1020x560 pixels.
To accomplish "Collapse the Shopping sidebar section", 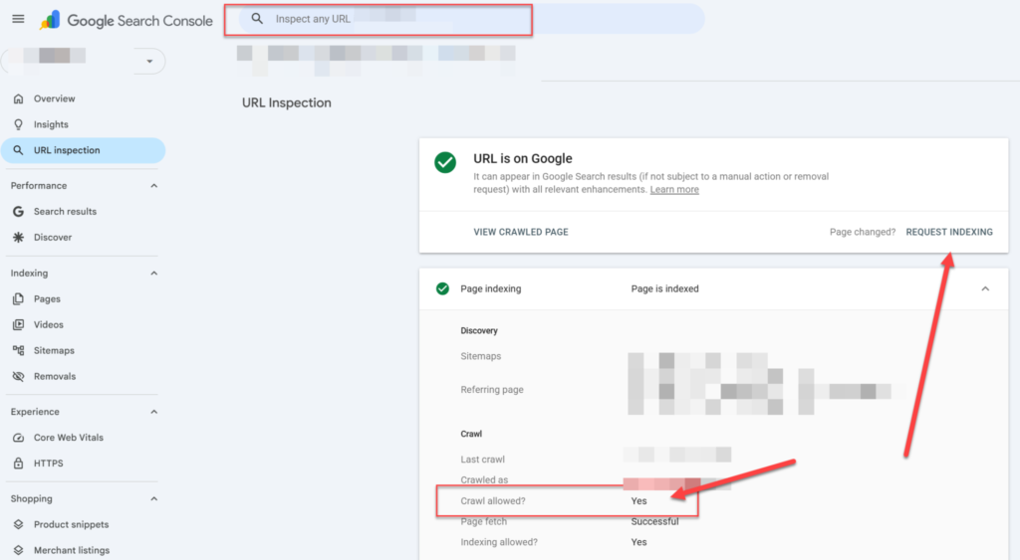I will coord(154,499).
